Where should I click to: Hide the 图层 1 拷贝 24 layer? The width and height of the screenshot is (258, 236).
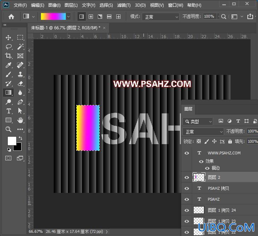187,210
